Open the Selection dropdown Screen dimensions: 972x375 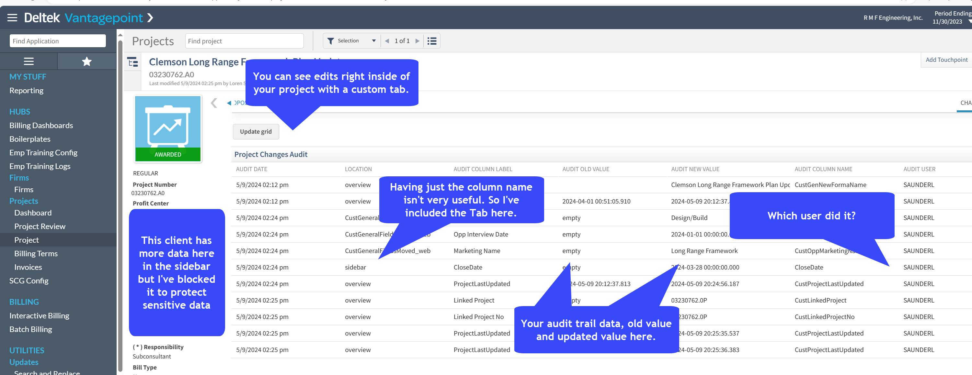coord(352,41)
